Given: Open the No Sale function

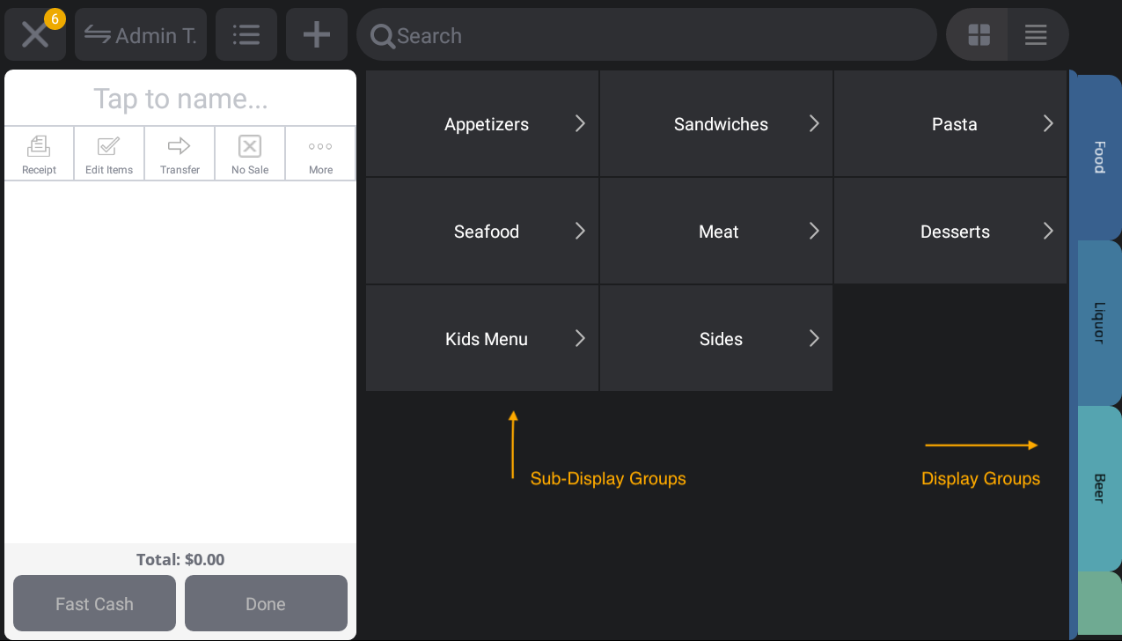Looking at the screenshot, I should point(250,153).
